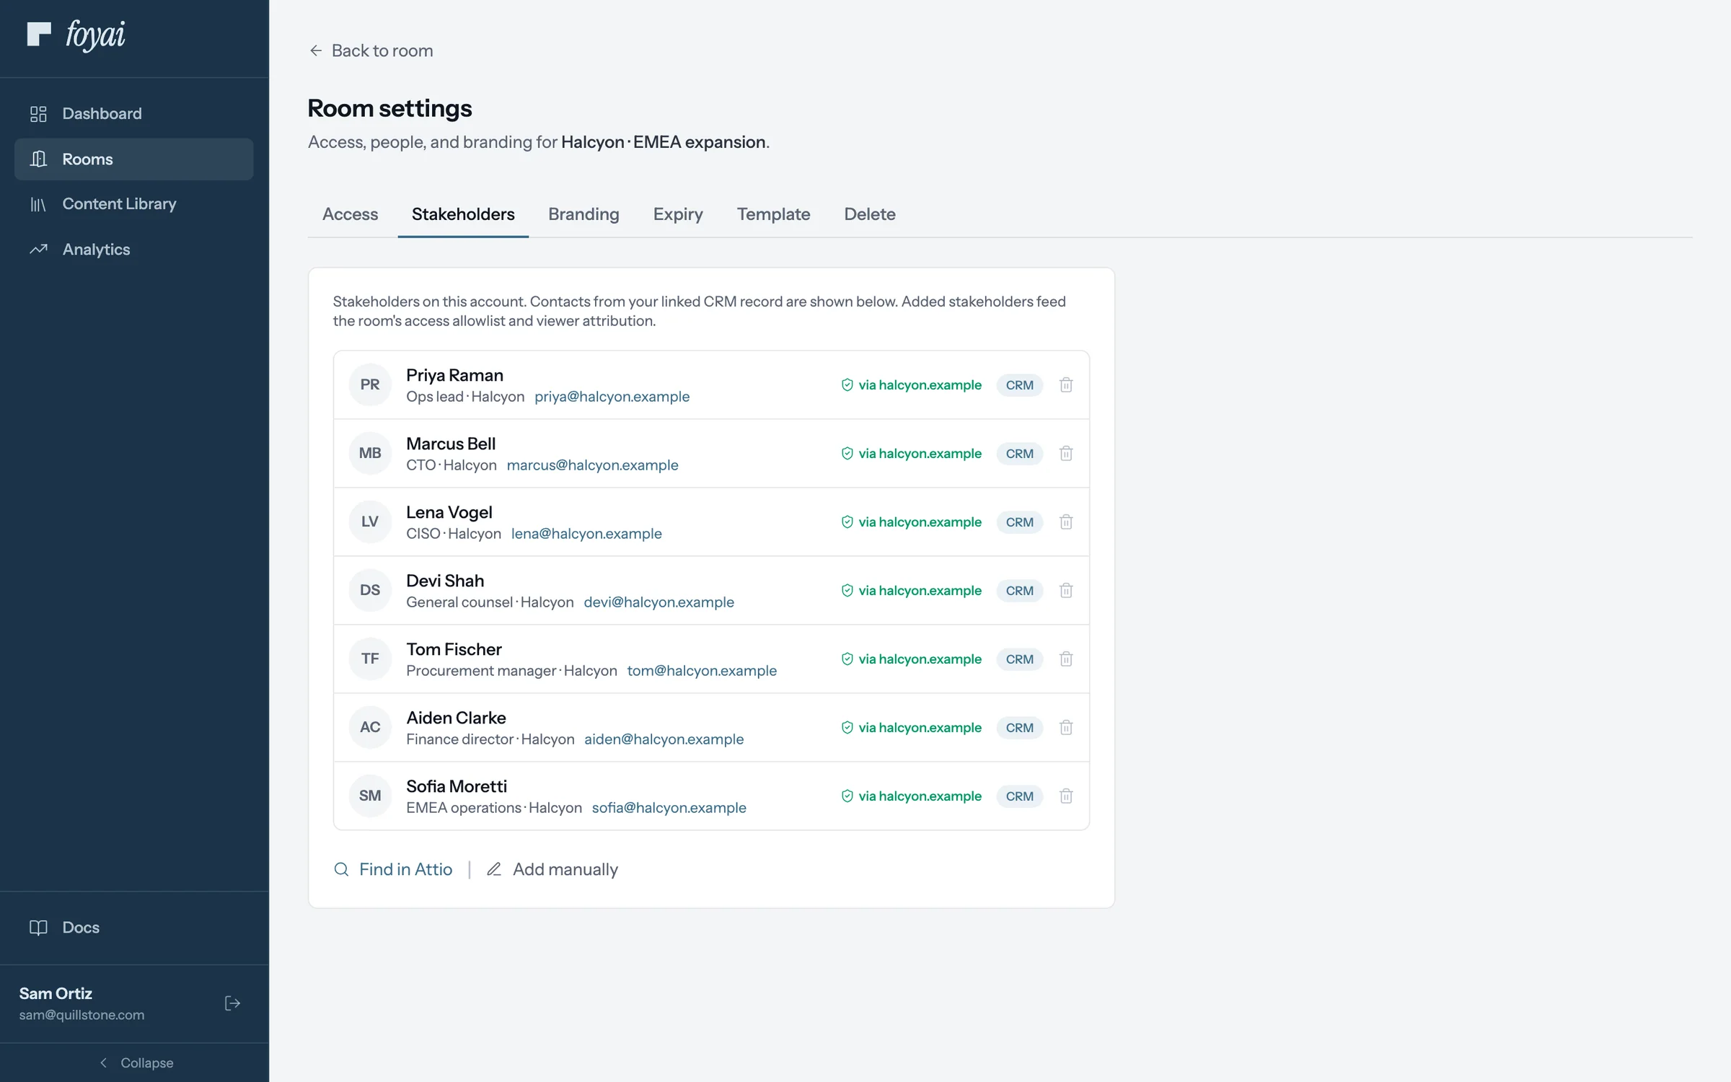Click the PR avatar for Priya Raman

tap(370, 384)
